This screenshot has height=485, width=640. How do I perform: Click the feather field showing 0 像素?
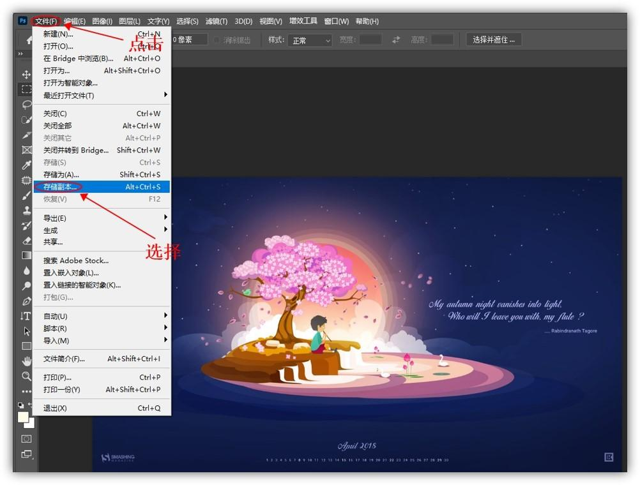[190, 40]
